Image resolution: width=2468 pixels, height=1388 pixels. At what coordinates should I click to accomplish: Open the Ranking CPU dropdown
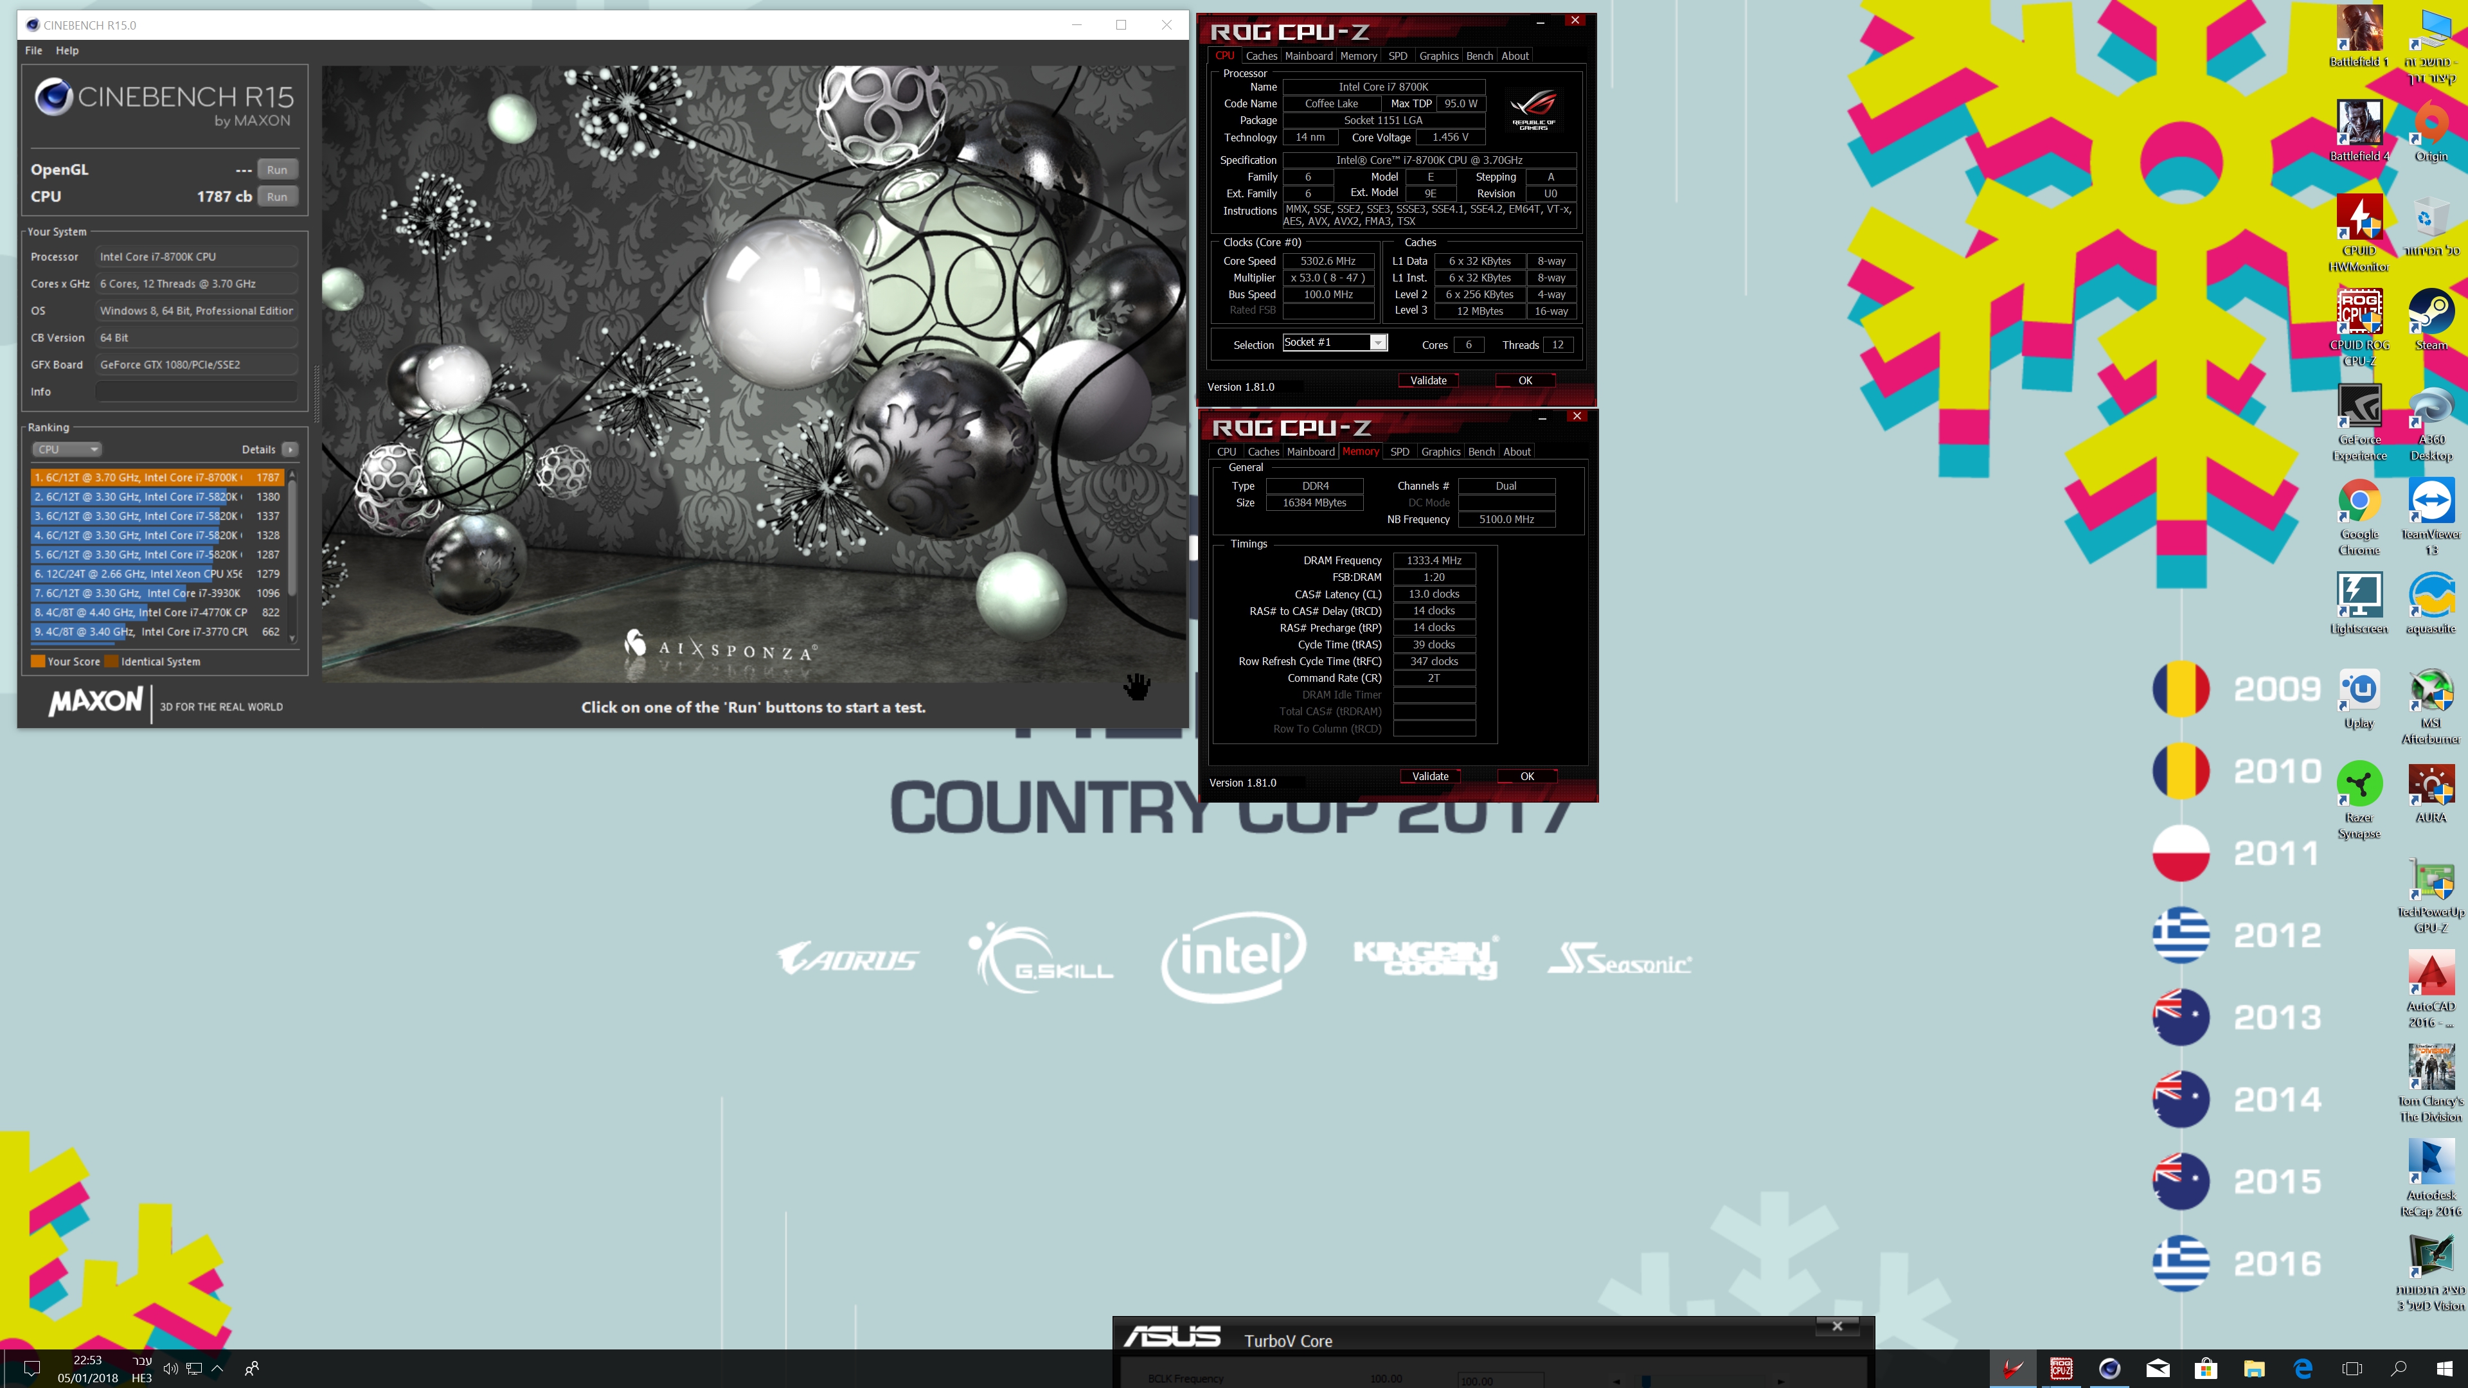[x=67, y=449]
